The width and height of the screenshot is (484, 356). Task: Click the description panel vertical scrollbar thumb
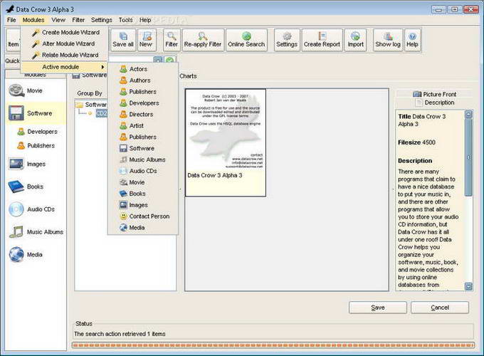468,157
